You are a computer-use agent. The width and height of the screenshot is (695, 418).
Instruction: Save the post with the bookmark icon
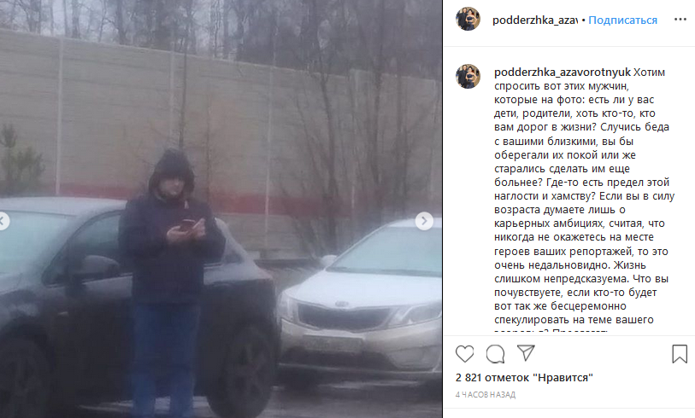680,354
